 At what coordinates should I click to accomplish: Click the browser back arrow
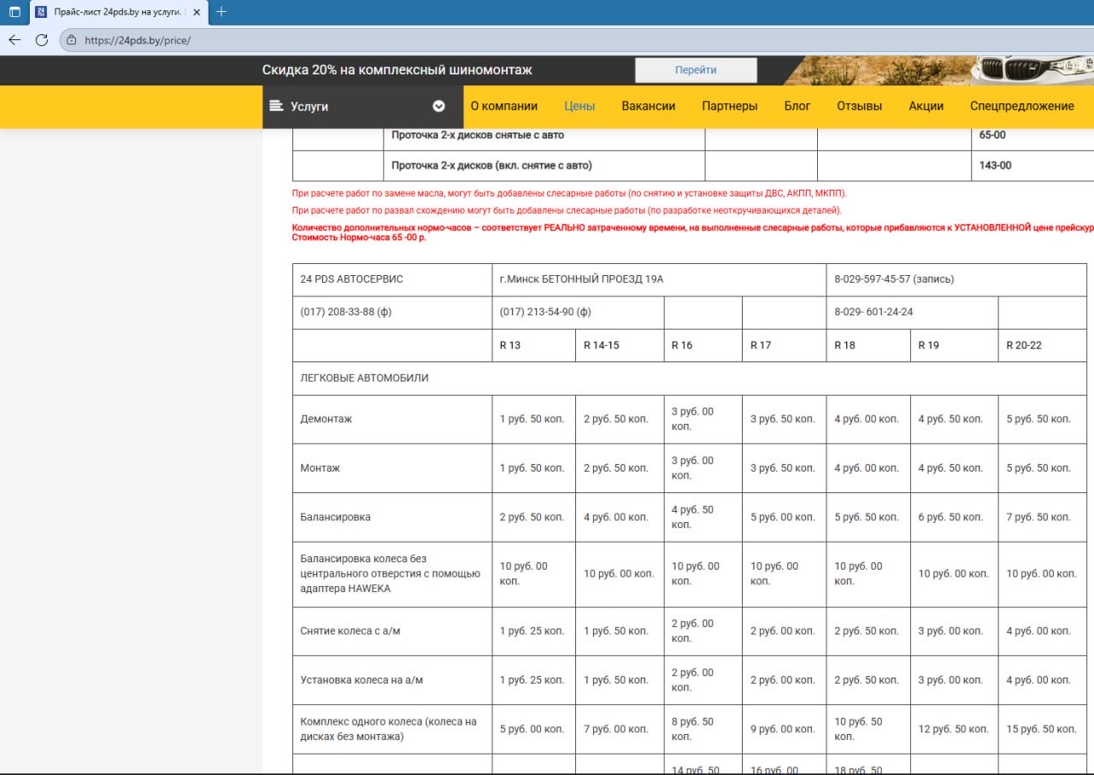click(x=15, y=40)
